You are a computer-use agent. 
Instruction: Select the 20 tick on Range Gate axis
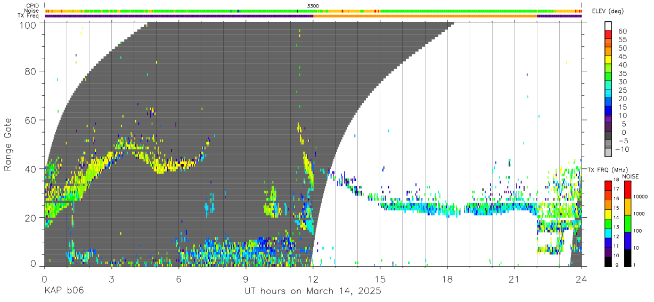click(x=30, y=217)
